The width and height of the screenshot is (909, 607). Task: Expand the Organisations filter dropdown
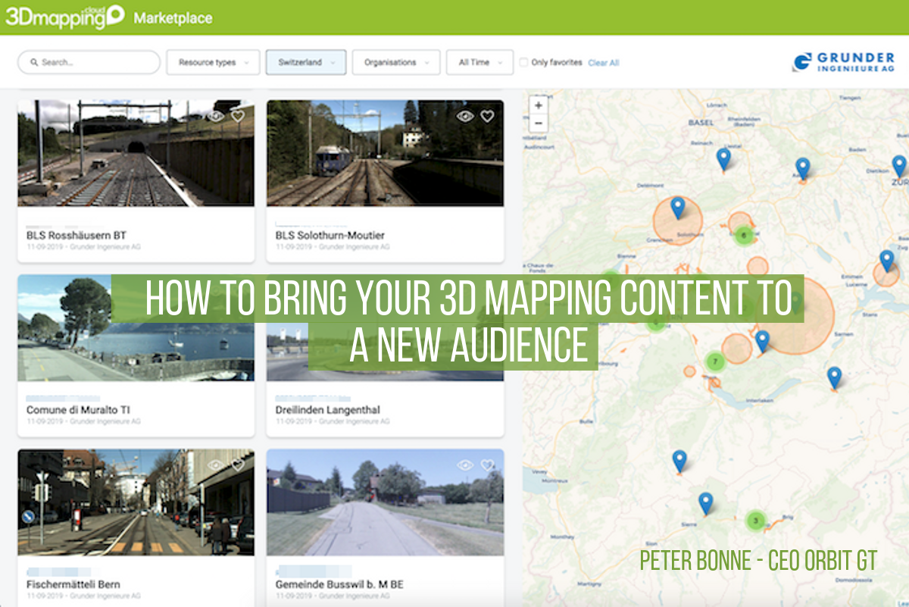(396, 62)
